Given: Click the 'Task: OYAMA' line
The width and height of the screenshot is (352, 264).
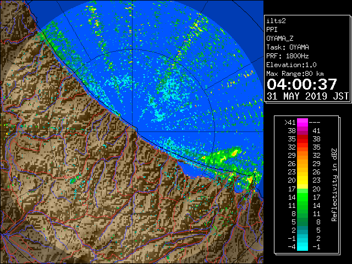Looking at the screenshot, I should click(288, 47).
